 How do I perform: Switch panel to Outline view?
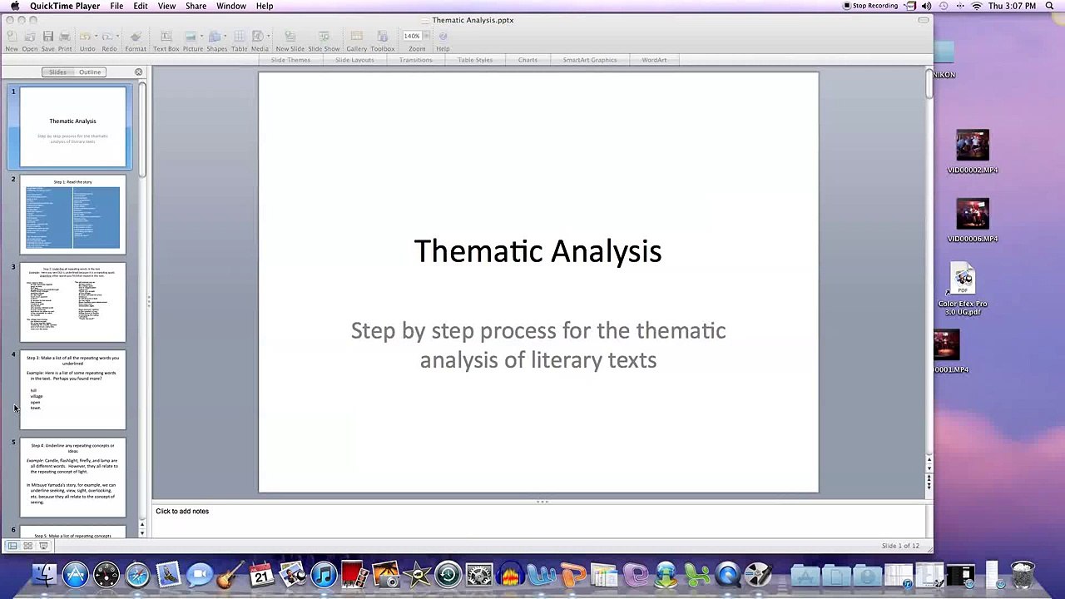click(x=90, y=72)
